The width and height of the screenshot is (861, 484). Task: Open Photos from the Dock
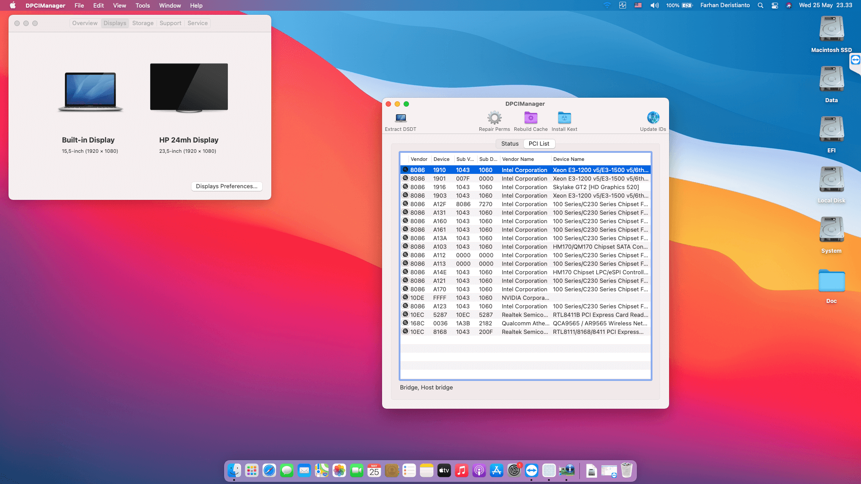coord(339,471)
